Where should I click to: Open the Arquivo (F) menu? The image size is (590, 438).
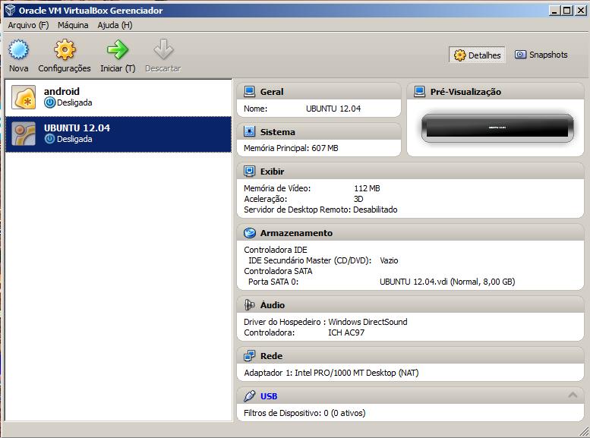28,25
